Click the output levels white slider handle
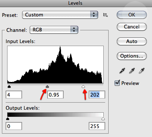Image resolution: width=152 pixels, height=137 pixels. (x=103, y=119)
